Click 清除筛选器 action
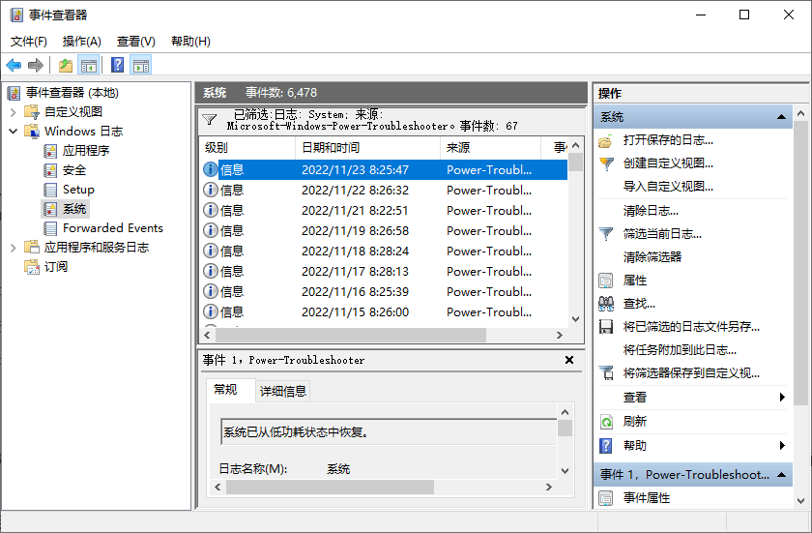This screenshot has height=533, width=812. [652, 257]
